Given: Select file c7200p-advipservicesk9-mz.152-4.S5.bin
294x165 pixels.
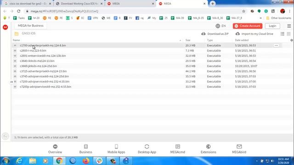Looking at the screenshot, I should [45, 87].
